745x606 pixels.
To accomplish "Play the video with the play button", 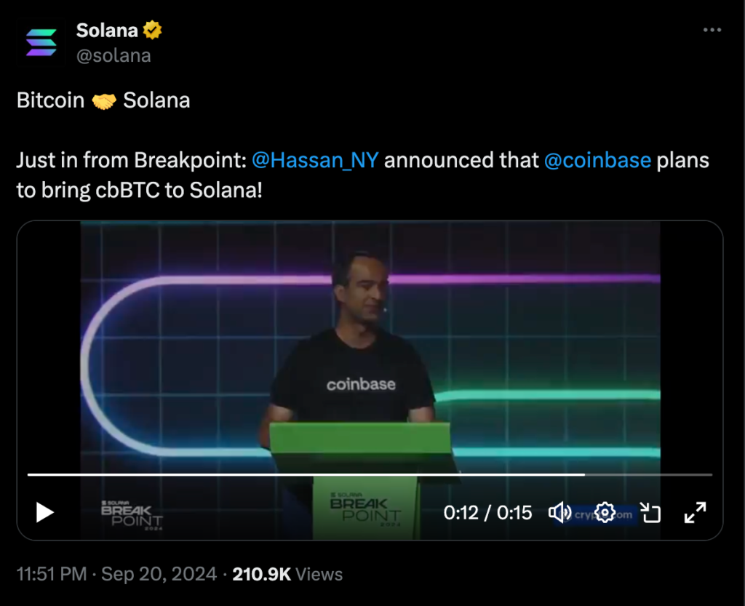I will pos(45,513).
